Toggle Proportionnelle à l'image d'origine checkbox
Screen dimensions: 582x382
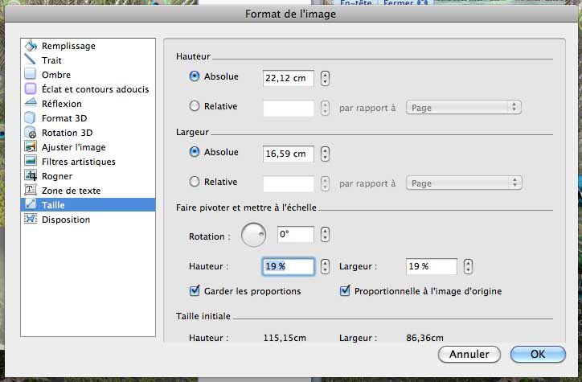pos(346,291)
